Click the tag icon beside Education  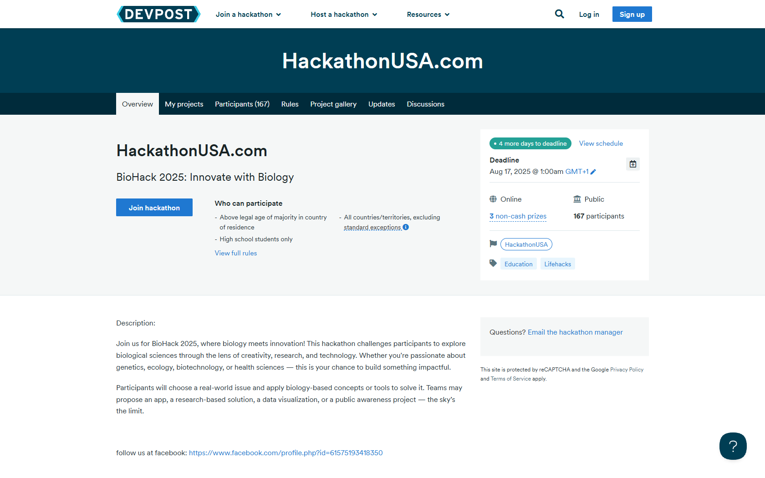[493, 264]
